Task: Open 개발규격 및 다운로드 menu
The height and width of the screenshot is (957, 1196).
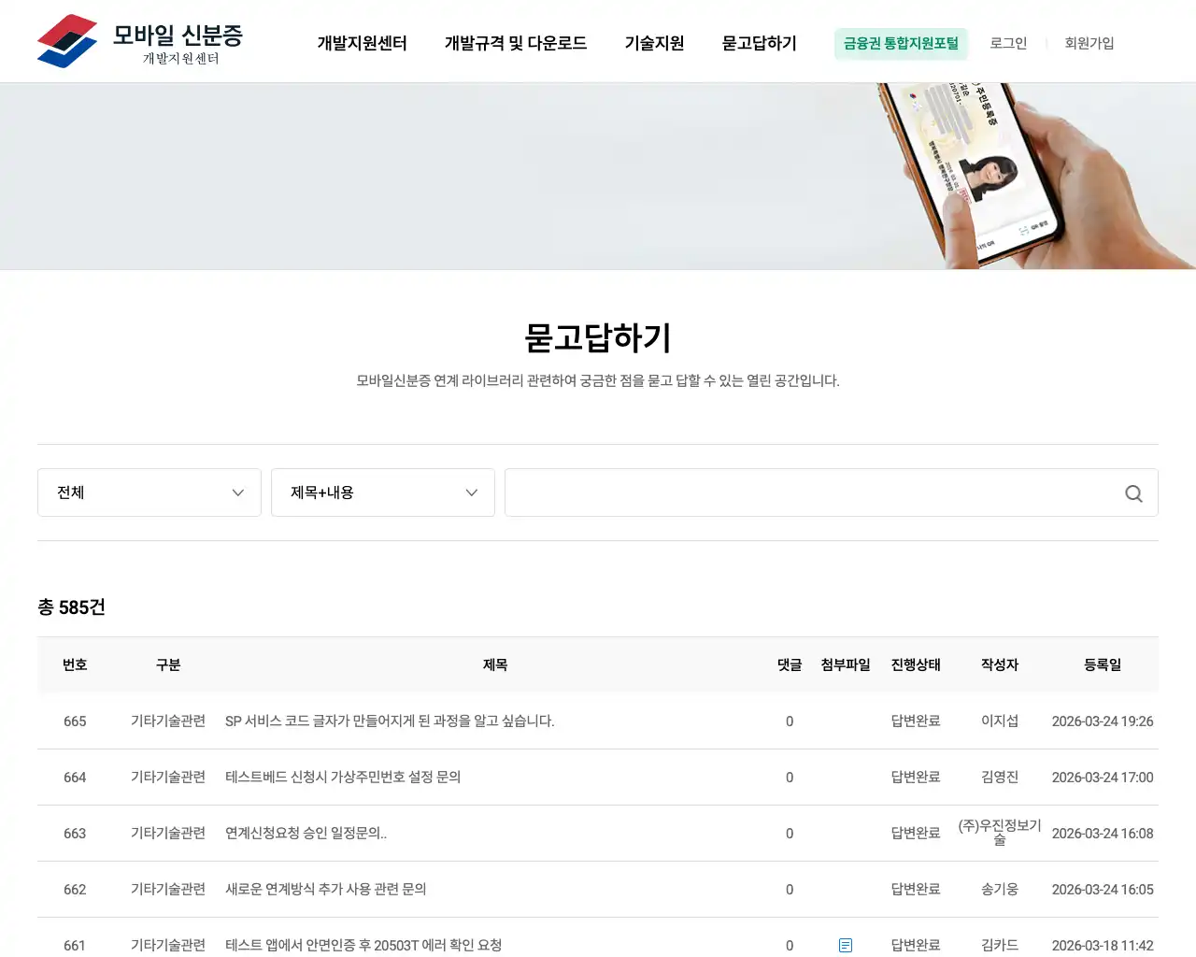Action: click(x=515, y=43)
